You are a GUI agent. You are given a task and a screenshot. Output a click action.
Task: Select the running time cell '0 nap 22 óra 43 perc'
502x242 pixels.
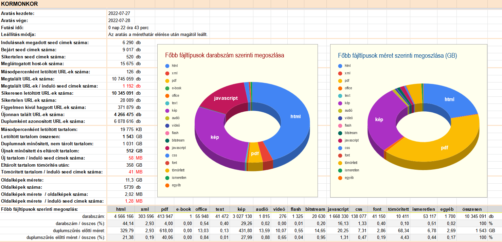pyautogui.click(x=128, y=27)
